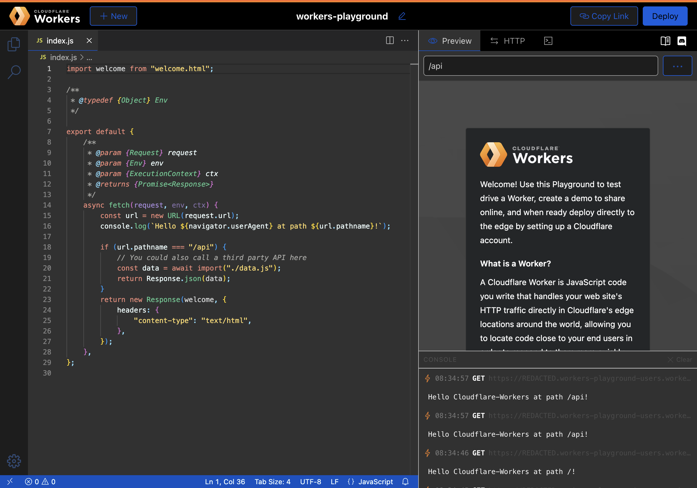Click the lightning icon of the first 08:34:57 request

coord(428,378)
